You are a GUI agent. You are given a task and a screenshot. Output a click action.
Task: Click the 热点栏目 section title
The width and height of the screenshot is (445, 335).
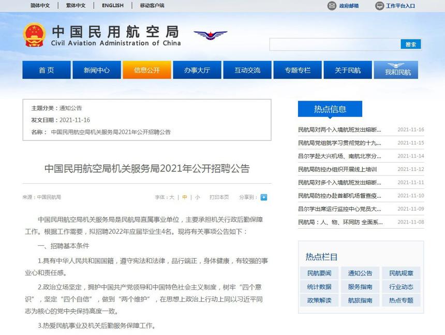(x=321, y=257)
